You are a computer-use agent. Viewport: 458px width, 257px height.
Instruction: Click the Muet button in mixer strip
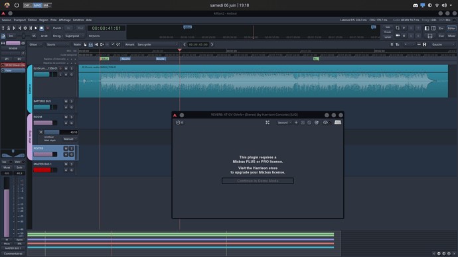(x=7, y=168)
